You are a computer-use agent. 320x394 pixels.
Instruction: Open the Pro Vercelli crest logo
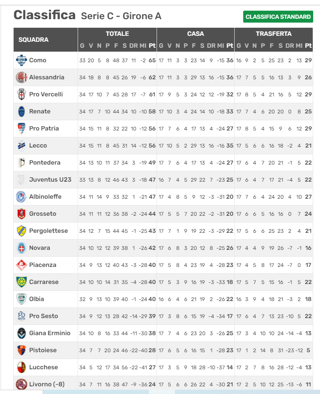(21, 95)
